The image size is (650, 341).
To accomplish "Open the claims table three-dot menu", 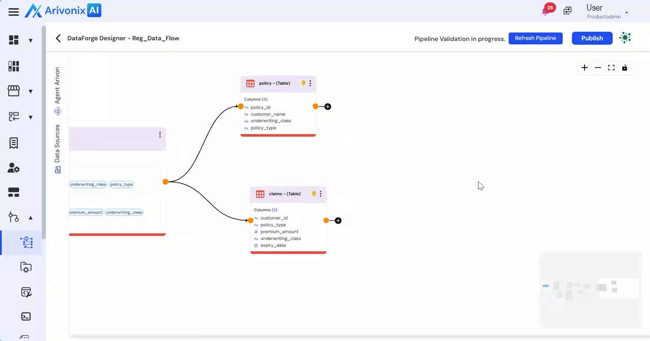I will [320, 194].
